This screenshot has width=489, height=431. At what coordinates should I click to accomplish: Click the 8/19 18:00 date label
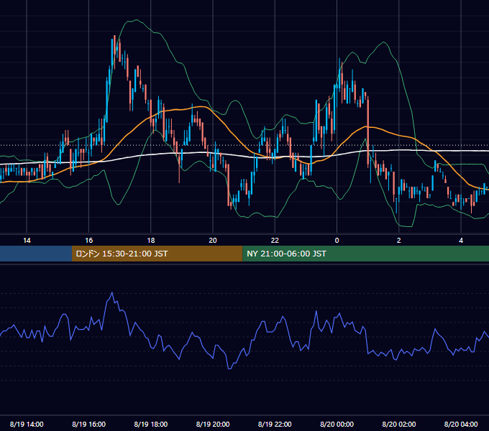151,424
